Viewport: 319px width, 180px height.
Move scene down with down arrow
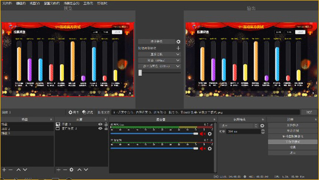25,170
